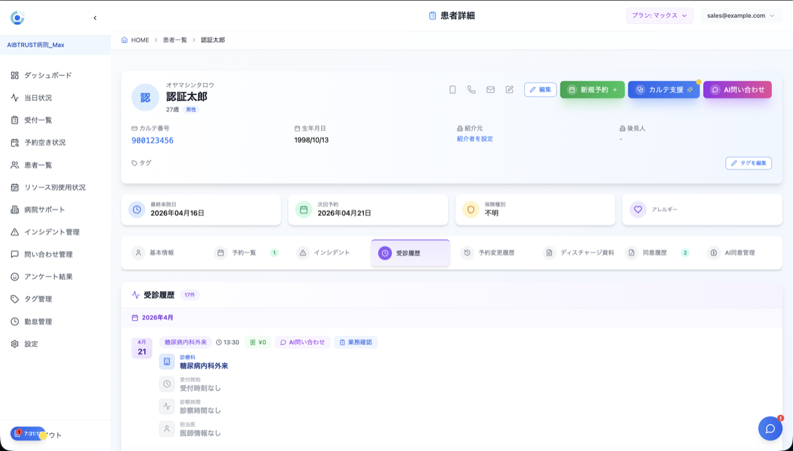The image size is (793, 451).
Task: Open the プラン: マックス dropdown
Action: (x=660, y=15)
